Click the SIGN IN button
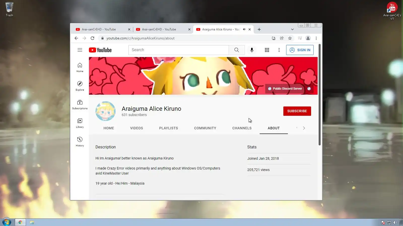403x226 pixels. (300, 50)
